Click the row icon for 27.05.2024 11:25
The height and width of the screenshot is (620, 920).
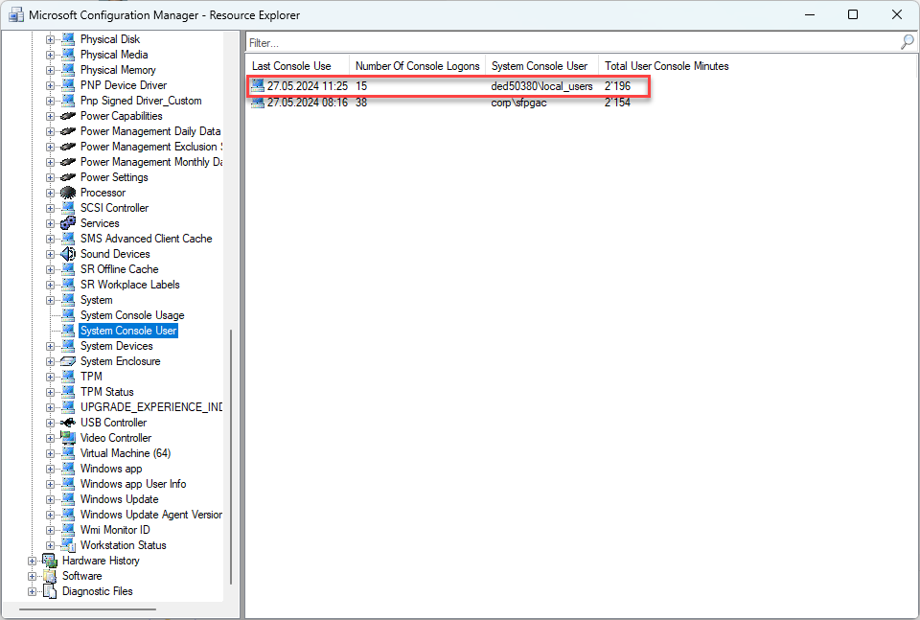pos(258,85)
